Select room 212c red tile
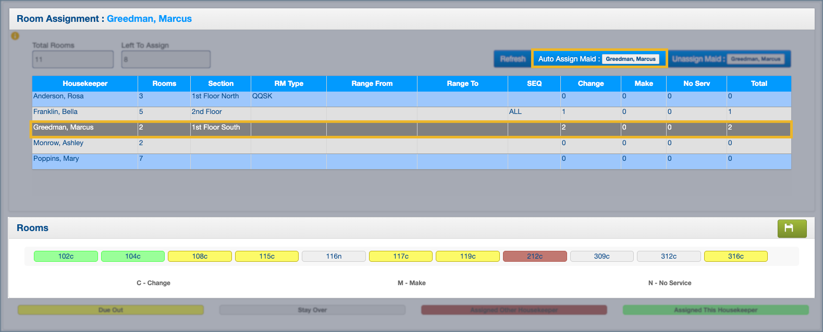The image size is (823, 332). coord(534,256)
